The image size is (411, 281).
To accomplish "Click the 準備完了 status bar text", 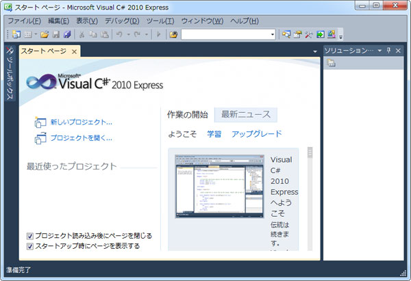I will coord(18,270).
